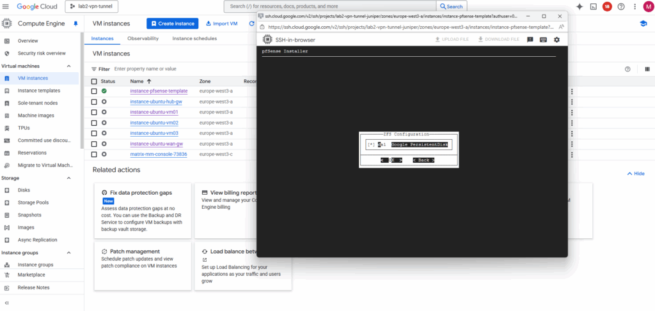The width and height of the screenshot is (655, 311).
Task: Open more actions for matrix-mm-console-73836 row
Action: [572, 155]
